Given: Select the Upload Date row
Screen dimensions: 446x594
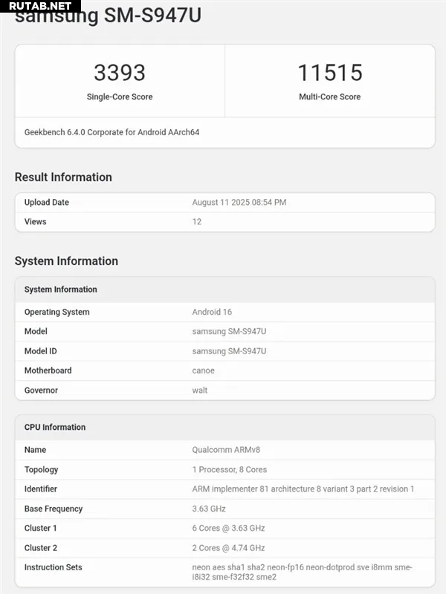Looking at the screenshot, I should coord(225,202).
